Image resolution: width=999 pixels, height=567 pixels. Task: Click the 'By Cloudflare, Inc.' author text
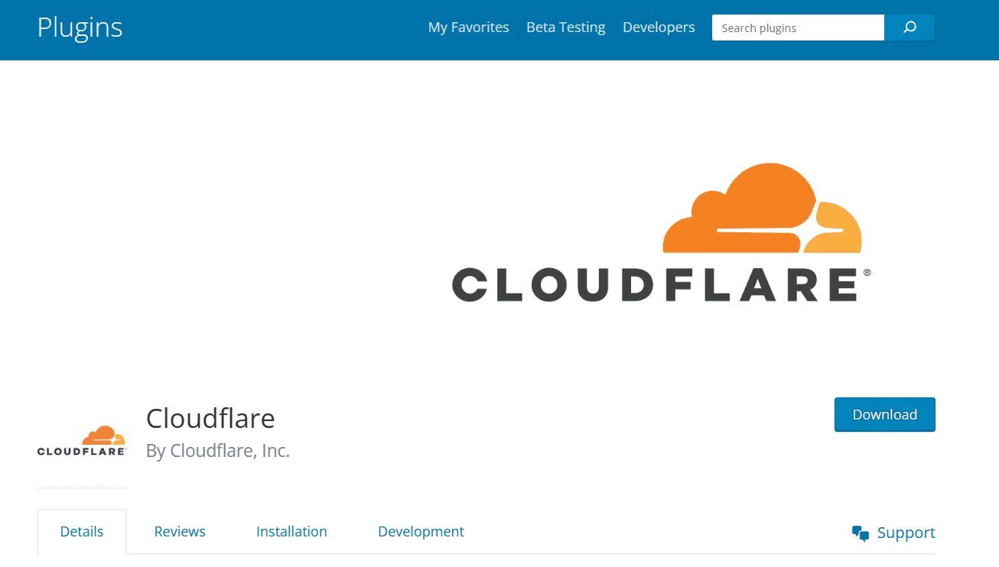[x=218, y=451]
